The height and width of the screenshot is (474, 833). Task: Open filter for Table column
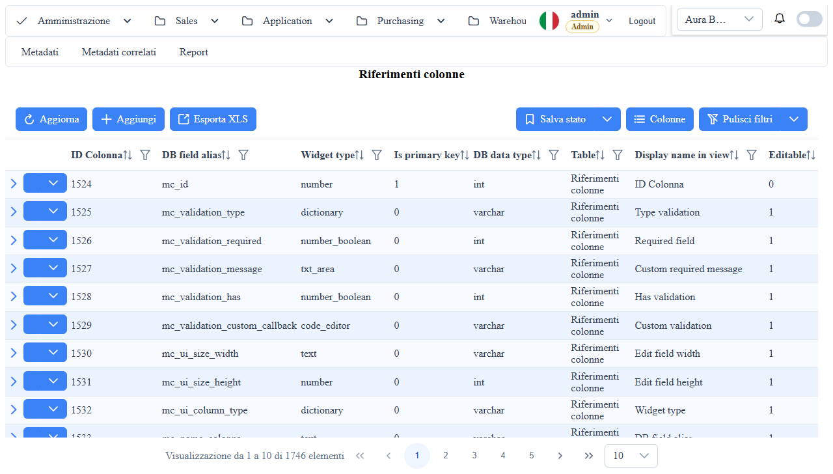coord(618,155)
